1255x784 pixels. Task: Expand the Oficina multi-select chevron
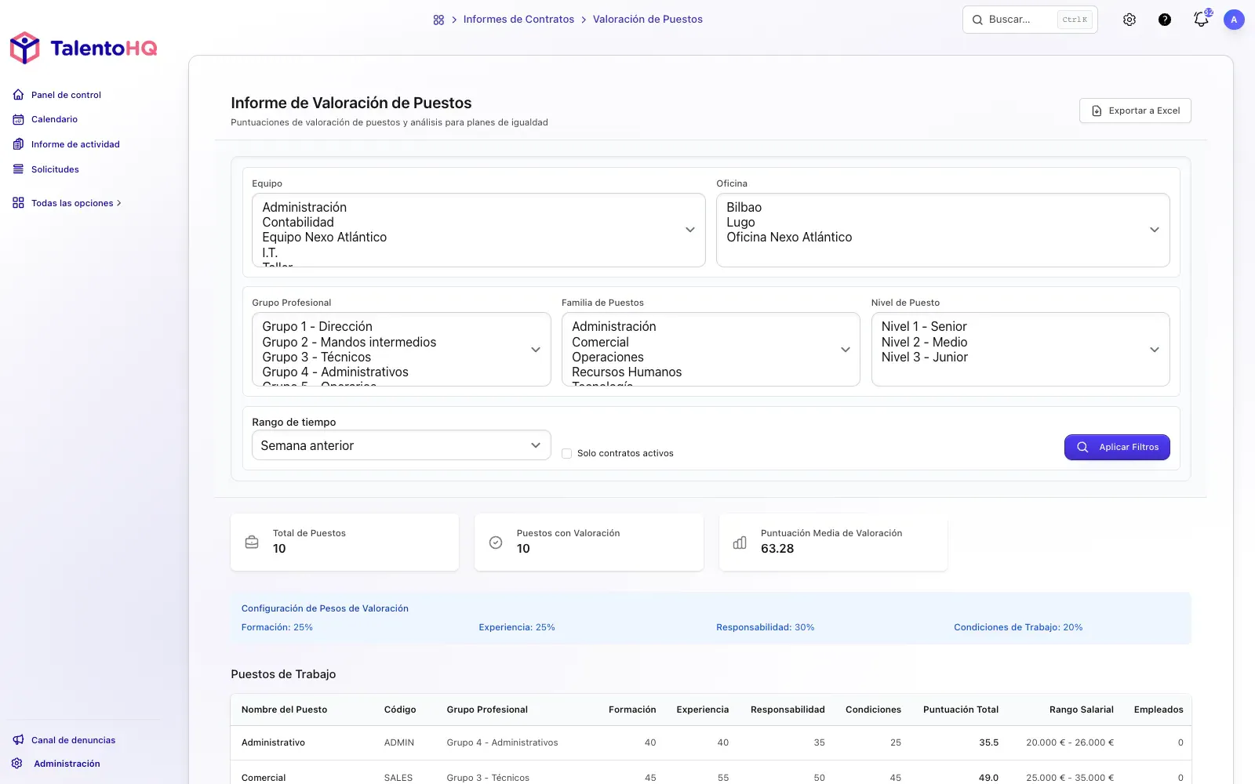1155,230
